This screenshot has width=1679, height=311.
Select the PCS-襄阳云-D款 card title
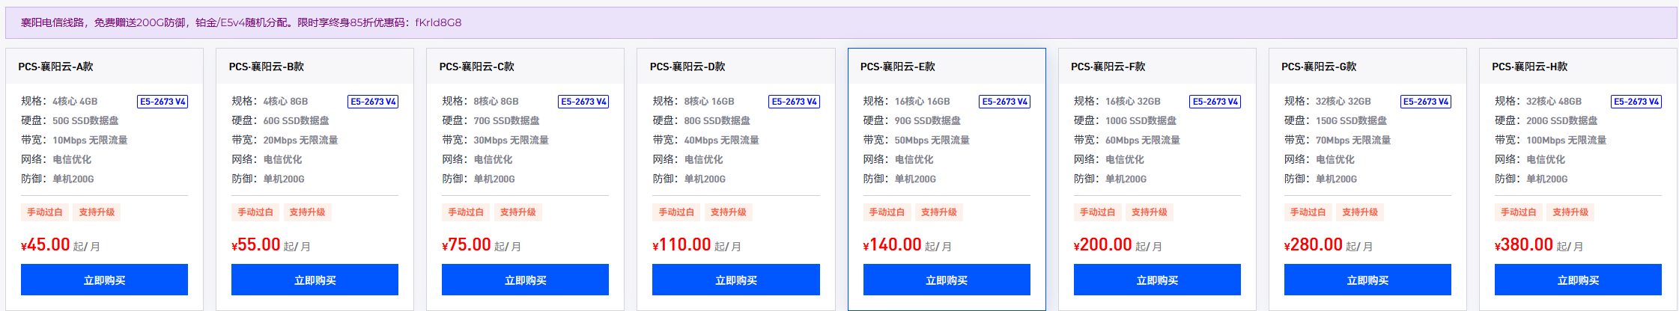click(687, 67)
